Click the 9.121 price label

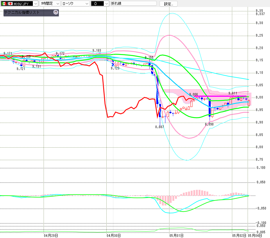(x=21, y=69)
